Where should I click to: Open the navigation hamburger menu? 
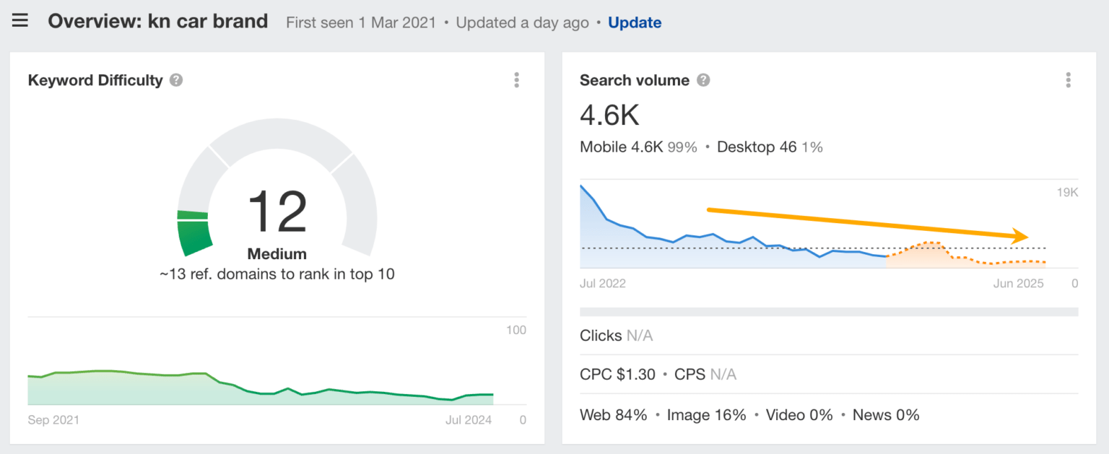(19, 20)
